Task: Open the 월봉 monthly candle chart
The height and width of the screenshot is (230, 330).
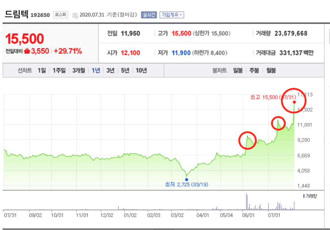Action: click(x=271, y=71)
